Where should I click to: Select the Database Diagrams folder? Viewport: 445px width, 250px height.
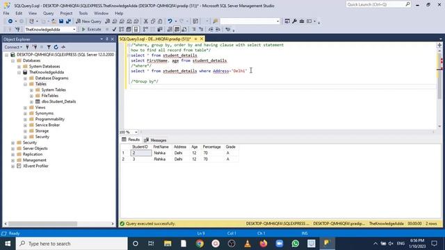51,78
